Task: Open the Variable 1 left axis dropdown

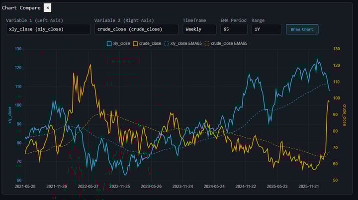Action: click(48, 29)
